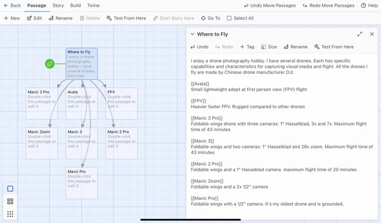This screenshot has width=381, height=223.
Task: Go back using the Back arrow
Action: [x=12, y=6]
